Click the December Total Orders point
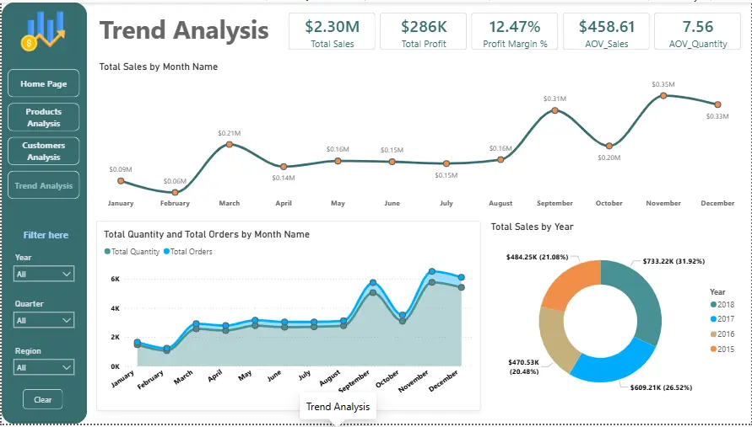The width and height of the screenshot is (752, 427). 462,277
